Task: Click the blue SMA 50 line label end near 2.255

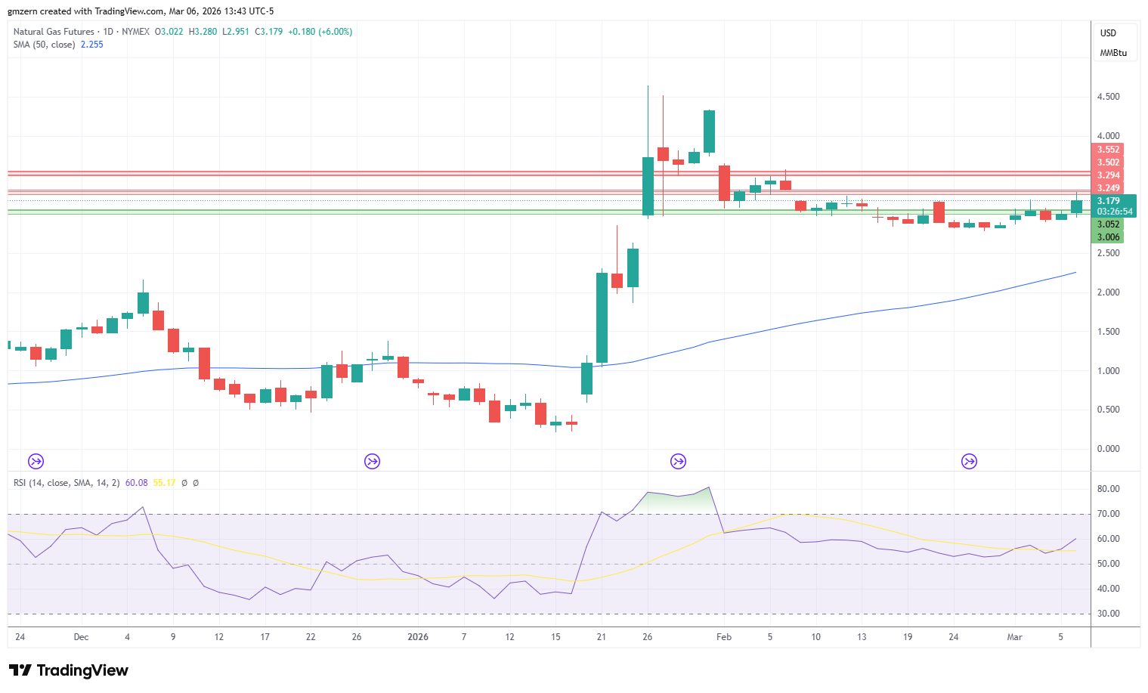Action: coord(1075,272)
